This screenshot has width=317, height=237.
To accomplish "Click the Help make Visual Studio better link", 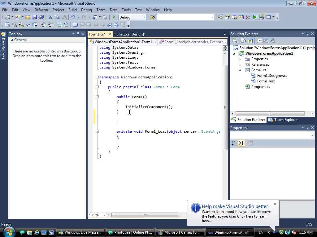I will (236, 206).
